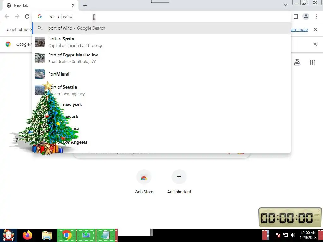
Task: Click the Learn more link
Action: click(x=299, y=29)
